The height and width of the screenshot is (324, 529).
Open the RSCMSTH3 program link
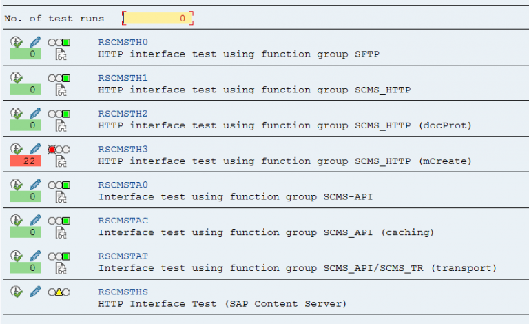(123, 149)
